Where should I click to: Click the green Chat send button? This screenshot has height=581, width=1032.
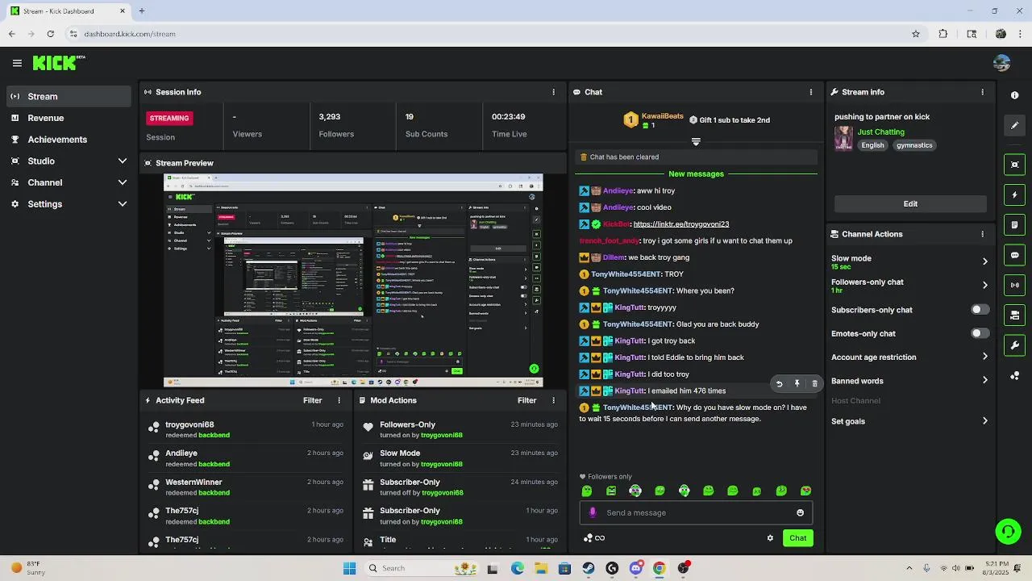797,538
